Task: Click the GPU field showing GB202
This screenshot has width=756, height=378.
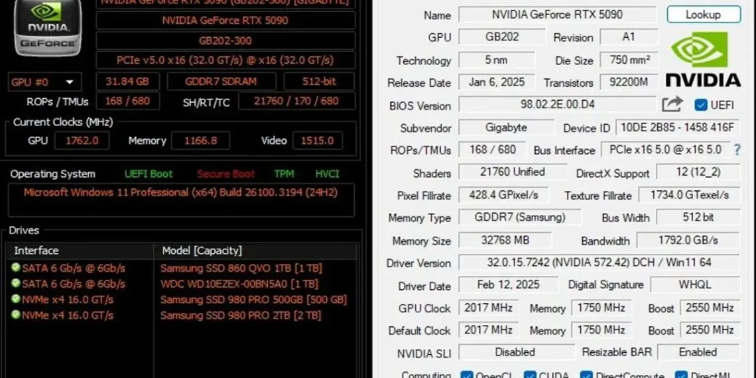Action: coord(502,37)
